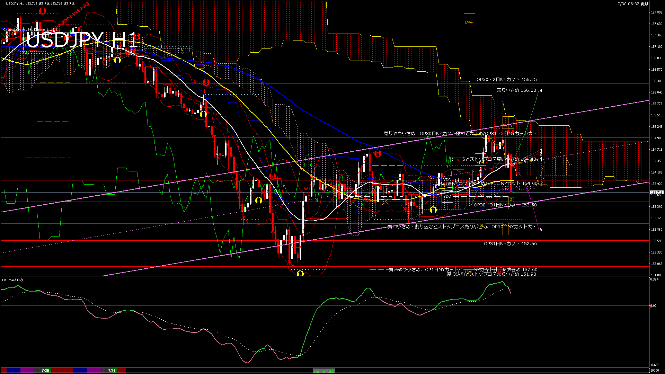Click the H1 macd (12) indicator label
The image size is (665, 374).
click(12, 280)
